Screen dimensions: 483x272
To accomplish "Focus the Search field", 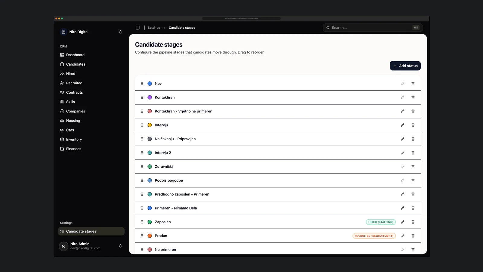I will pyautogui.click(x=373, y=28).
